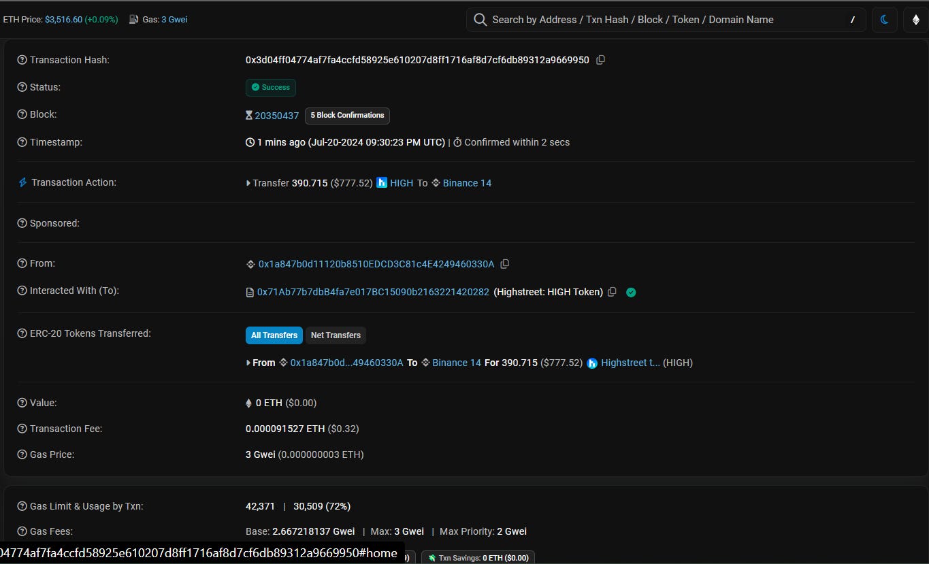Click the slash shortcut key in search bar
This screenshot has height=564, width=929.
(853, 20)
